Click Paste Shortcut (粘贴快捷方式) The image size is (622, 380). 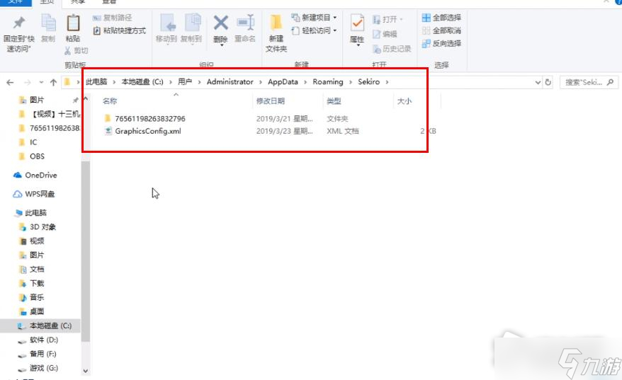(120, 30)
